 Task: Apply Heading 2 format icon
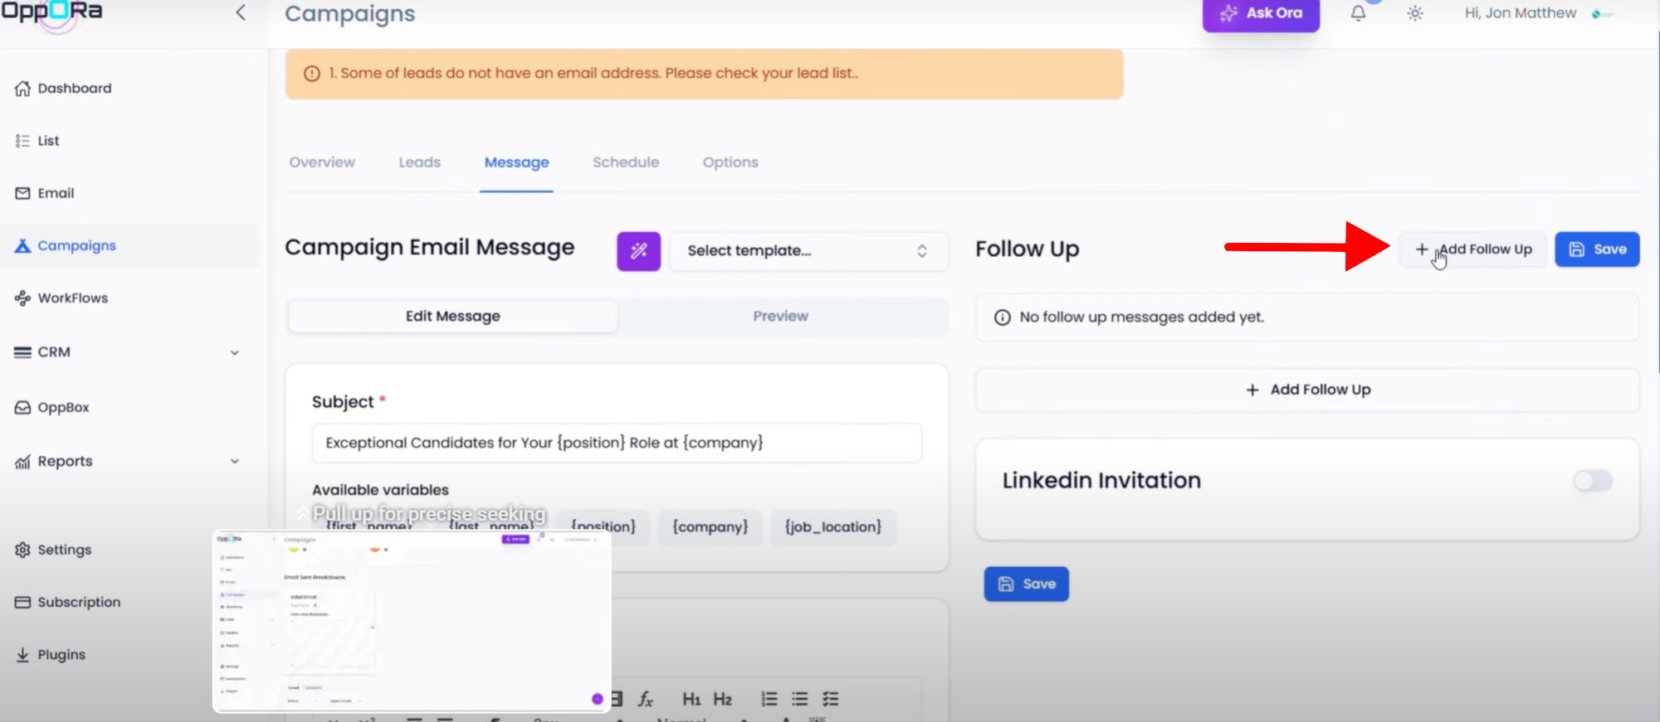[x=722, y=700]
